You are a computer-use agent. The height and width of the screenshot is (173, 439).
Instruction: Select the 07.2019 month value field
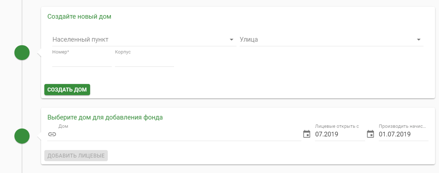[340, 134]
